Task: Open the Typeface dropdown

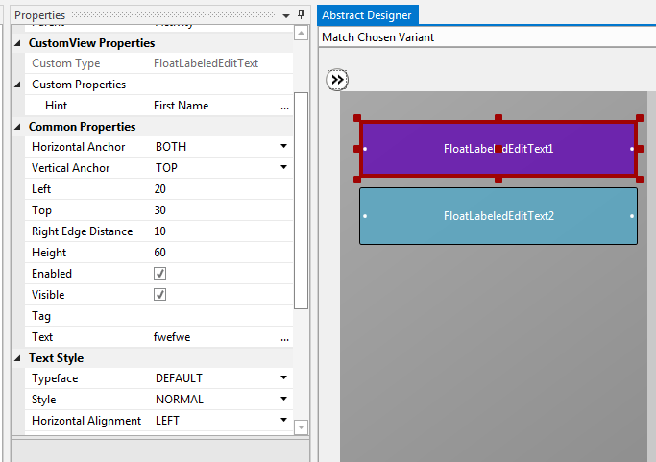Action: coord(283,377)
